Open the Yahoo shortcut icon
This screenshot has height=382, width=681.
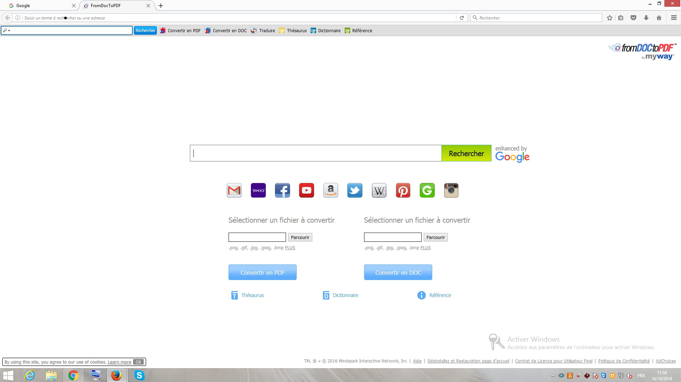pyautogui.click(x=258, y=190)
